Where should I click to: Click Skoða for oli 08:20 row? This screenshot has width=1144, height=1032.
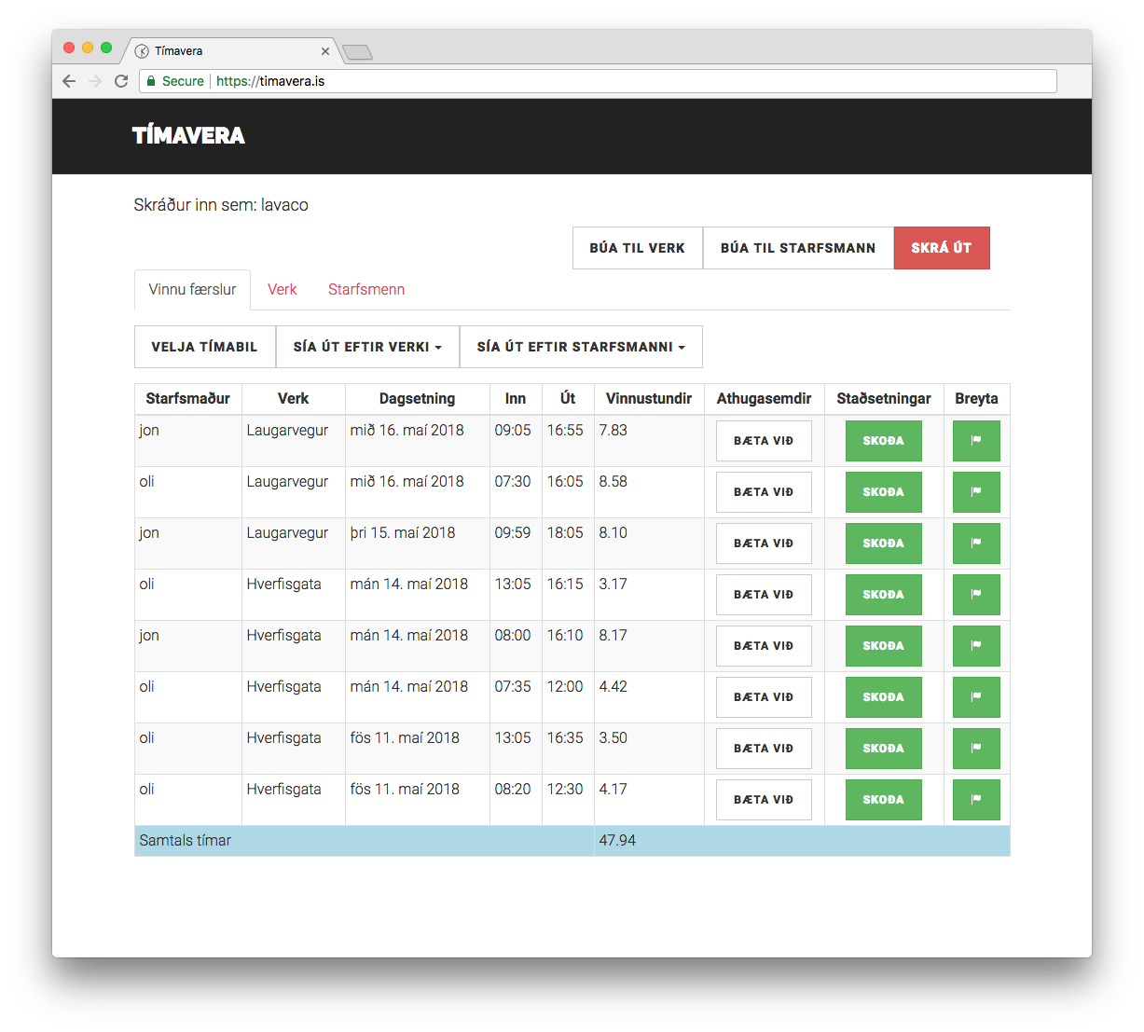(x=884, y=800)
